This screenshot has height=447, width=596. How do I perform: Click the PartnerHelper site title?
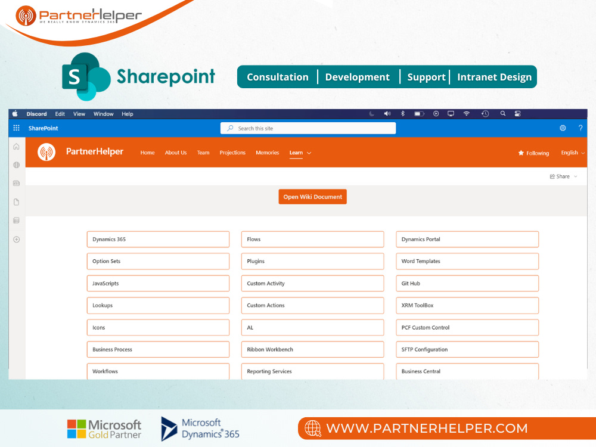(95, 151)
